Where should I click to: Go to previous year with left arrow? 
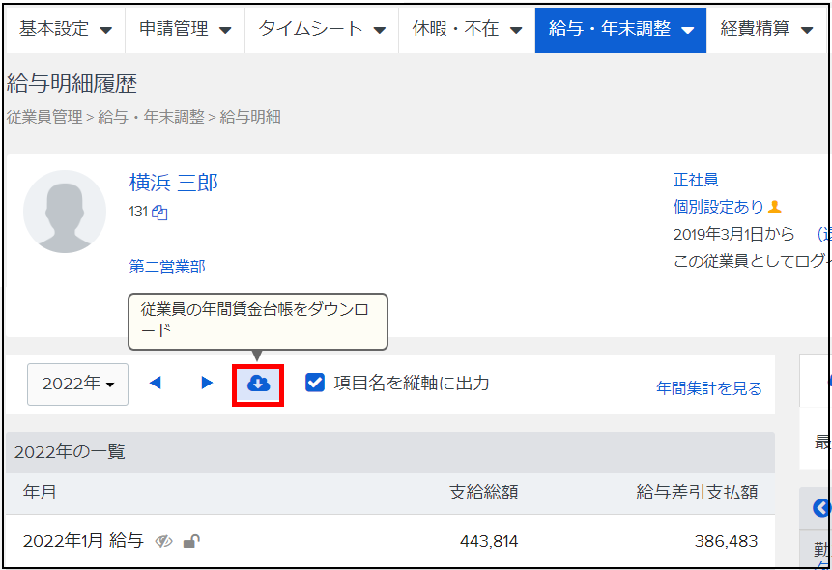pyautogui.click(x=156, y=384)
